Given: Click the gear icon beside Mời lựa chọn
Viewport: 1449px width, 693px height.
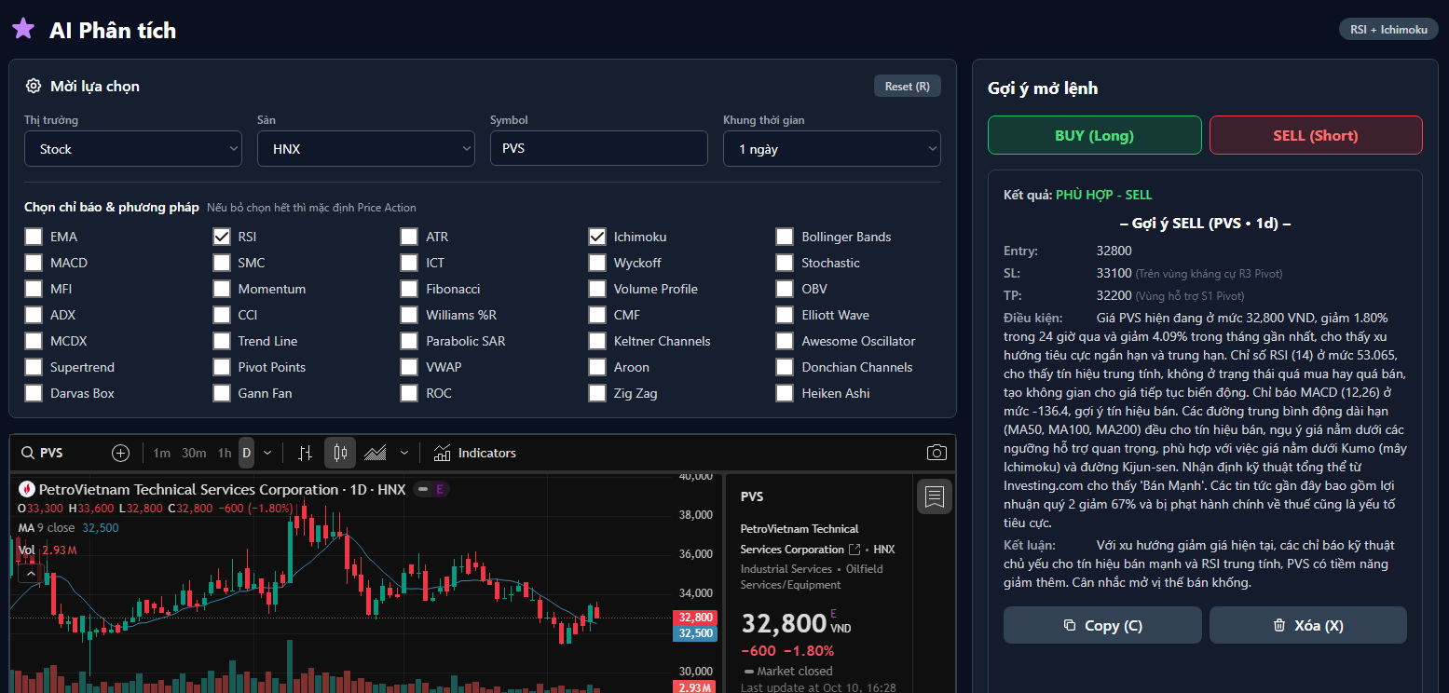Looking at the screenshot, I should click(x=34, y=86).
